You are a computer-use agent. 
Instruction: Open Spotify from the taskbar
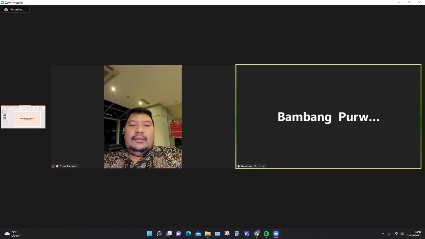coord(266,234)
